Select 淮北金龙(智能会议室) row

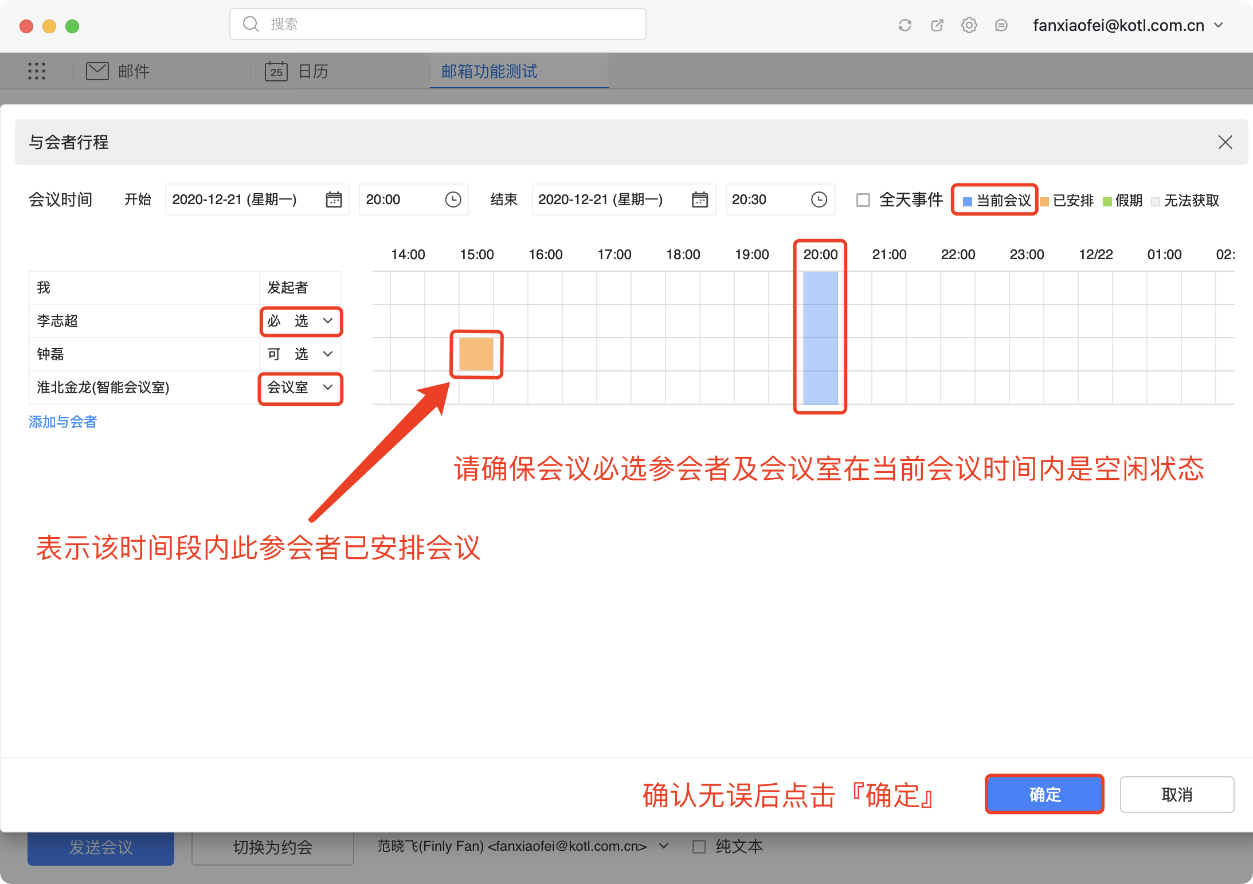(x=185, y=388)
